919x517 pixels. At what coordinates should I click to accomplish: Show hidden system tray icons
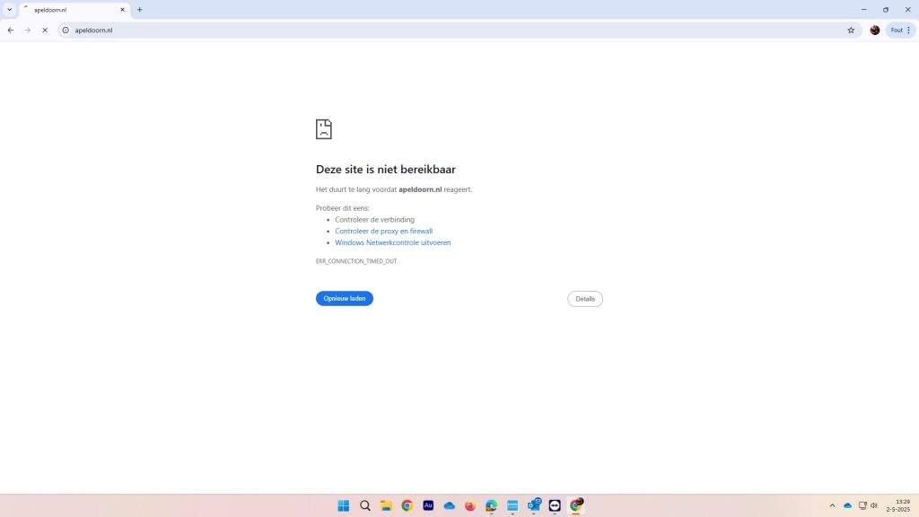coord(832,505)
